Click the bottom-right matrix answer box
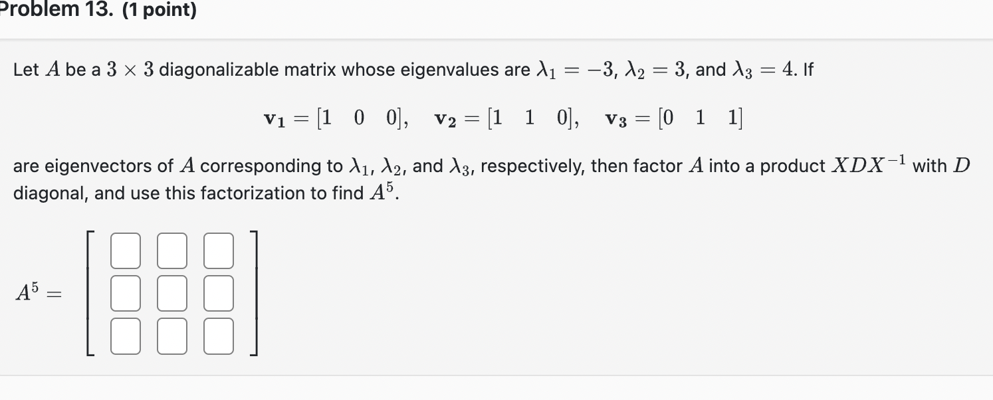 [218, 335]
